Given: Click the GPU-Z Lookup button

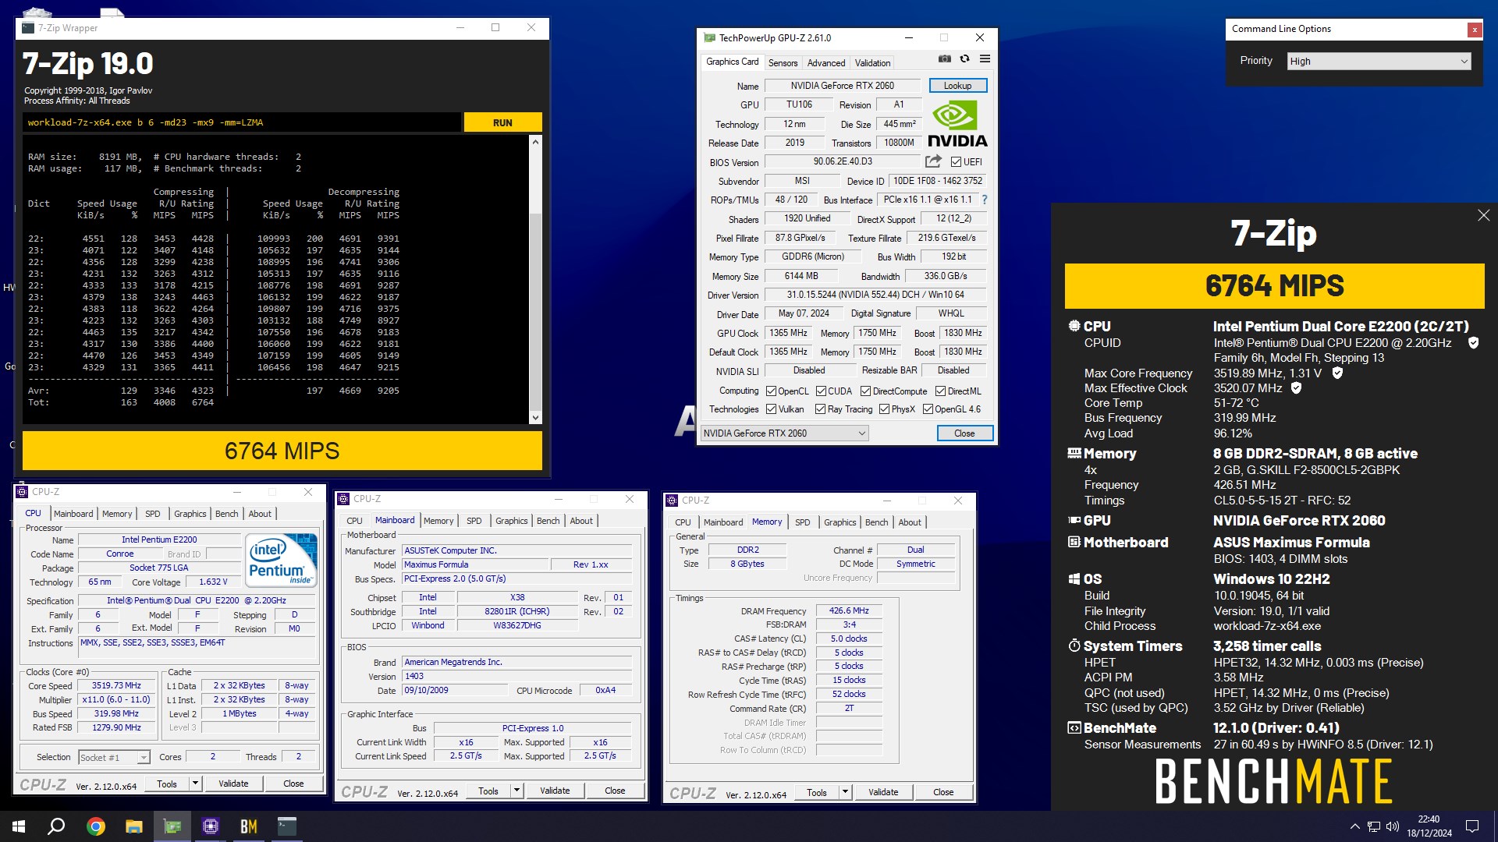Looking at the screenshot, I should tap(957, 86).
